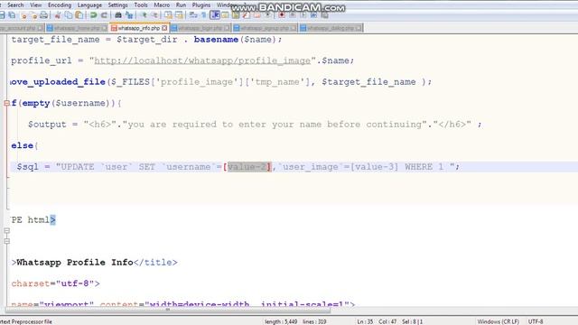Switch to the whatsapp_signup.php tab
This screenshot has width=578, height=325.
click(265, 28)
